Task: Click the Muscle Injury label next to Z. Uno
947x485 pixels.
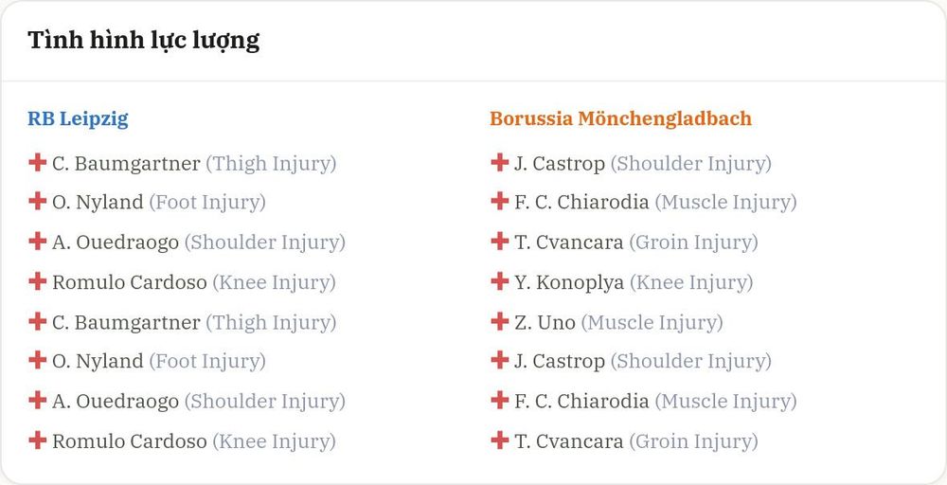Action: click(x=652, y=322)
